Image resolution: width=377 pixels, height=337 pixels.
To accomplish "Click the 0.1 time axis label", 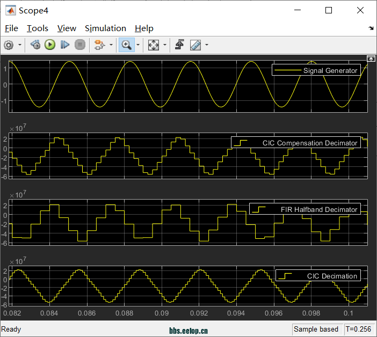I will (x=348, y=313).
